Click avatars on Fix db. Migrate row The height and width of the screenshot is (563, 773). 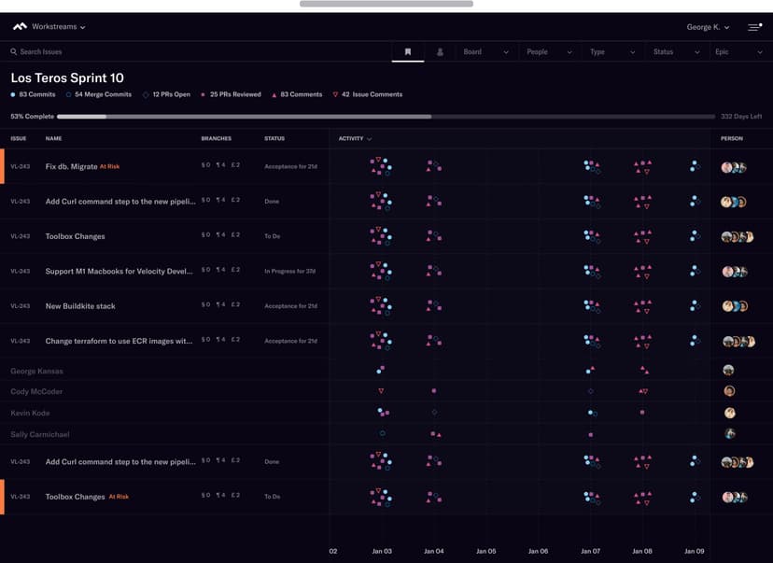click(735, 167)
